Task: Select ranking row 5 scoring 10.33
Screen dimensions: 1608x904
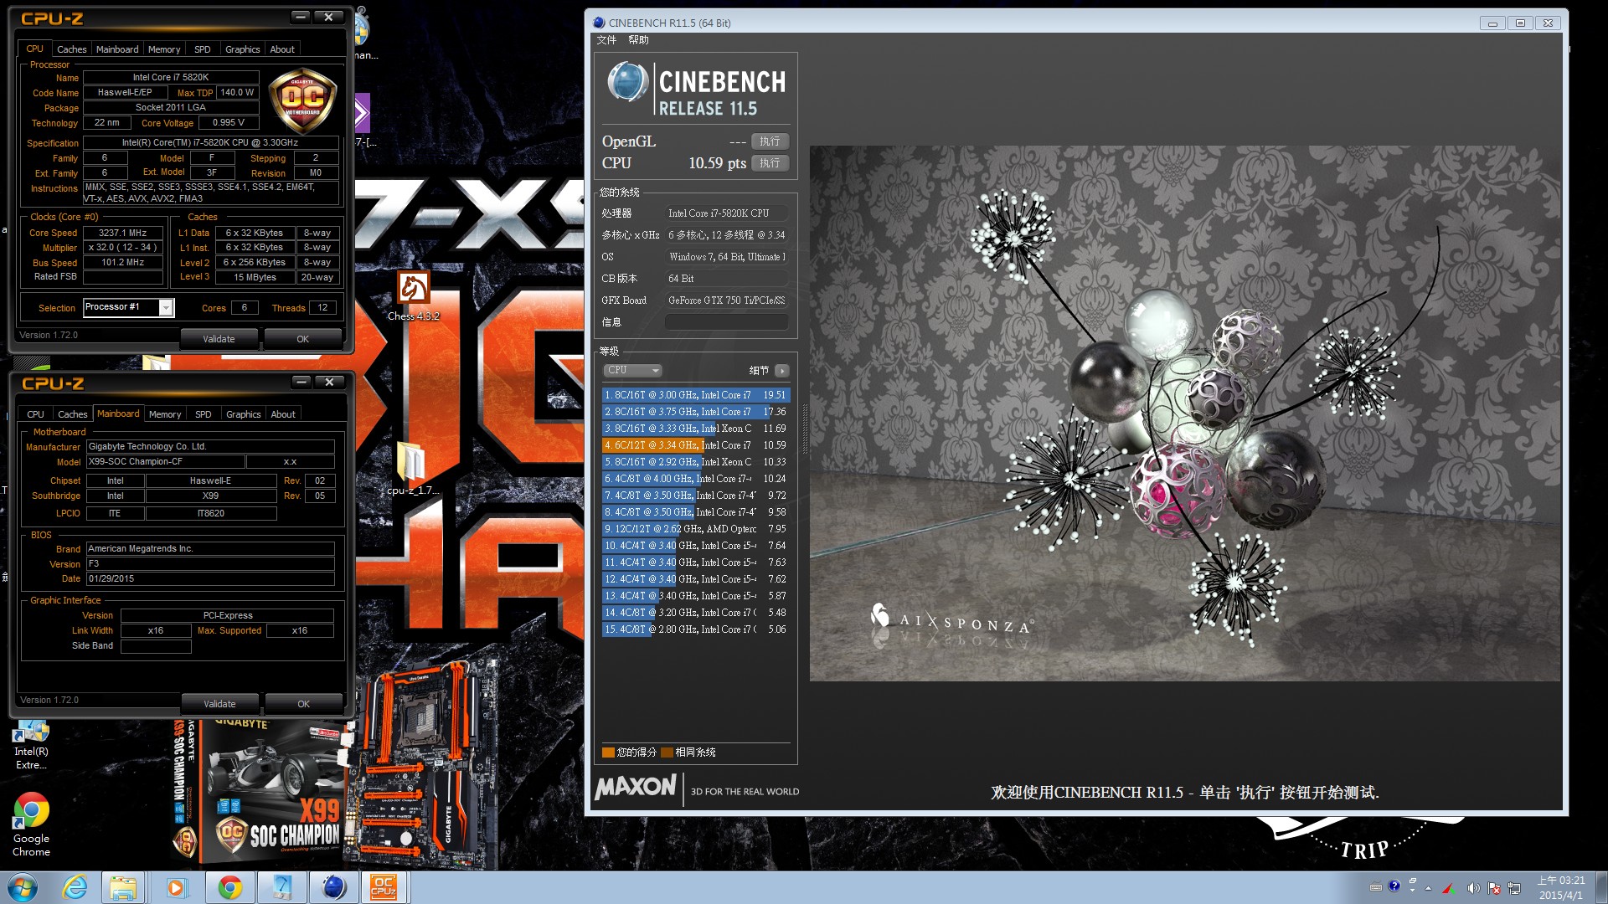Action: 696,462
